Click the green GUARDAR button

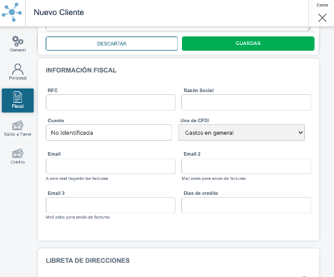[248, 44]
